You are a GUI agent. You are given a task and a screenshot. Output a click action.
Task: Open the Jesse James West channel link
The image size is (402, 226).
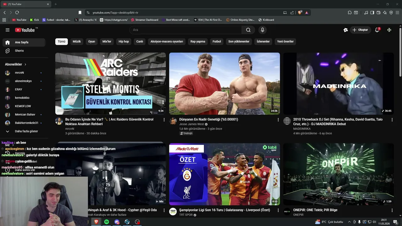click(192, 124)
